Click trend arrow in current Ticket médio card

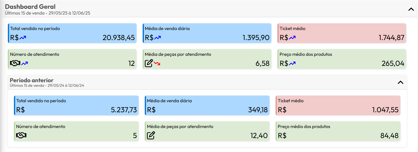292,38
